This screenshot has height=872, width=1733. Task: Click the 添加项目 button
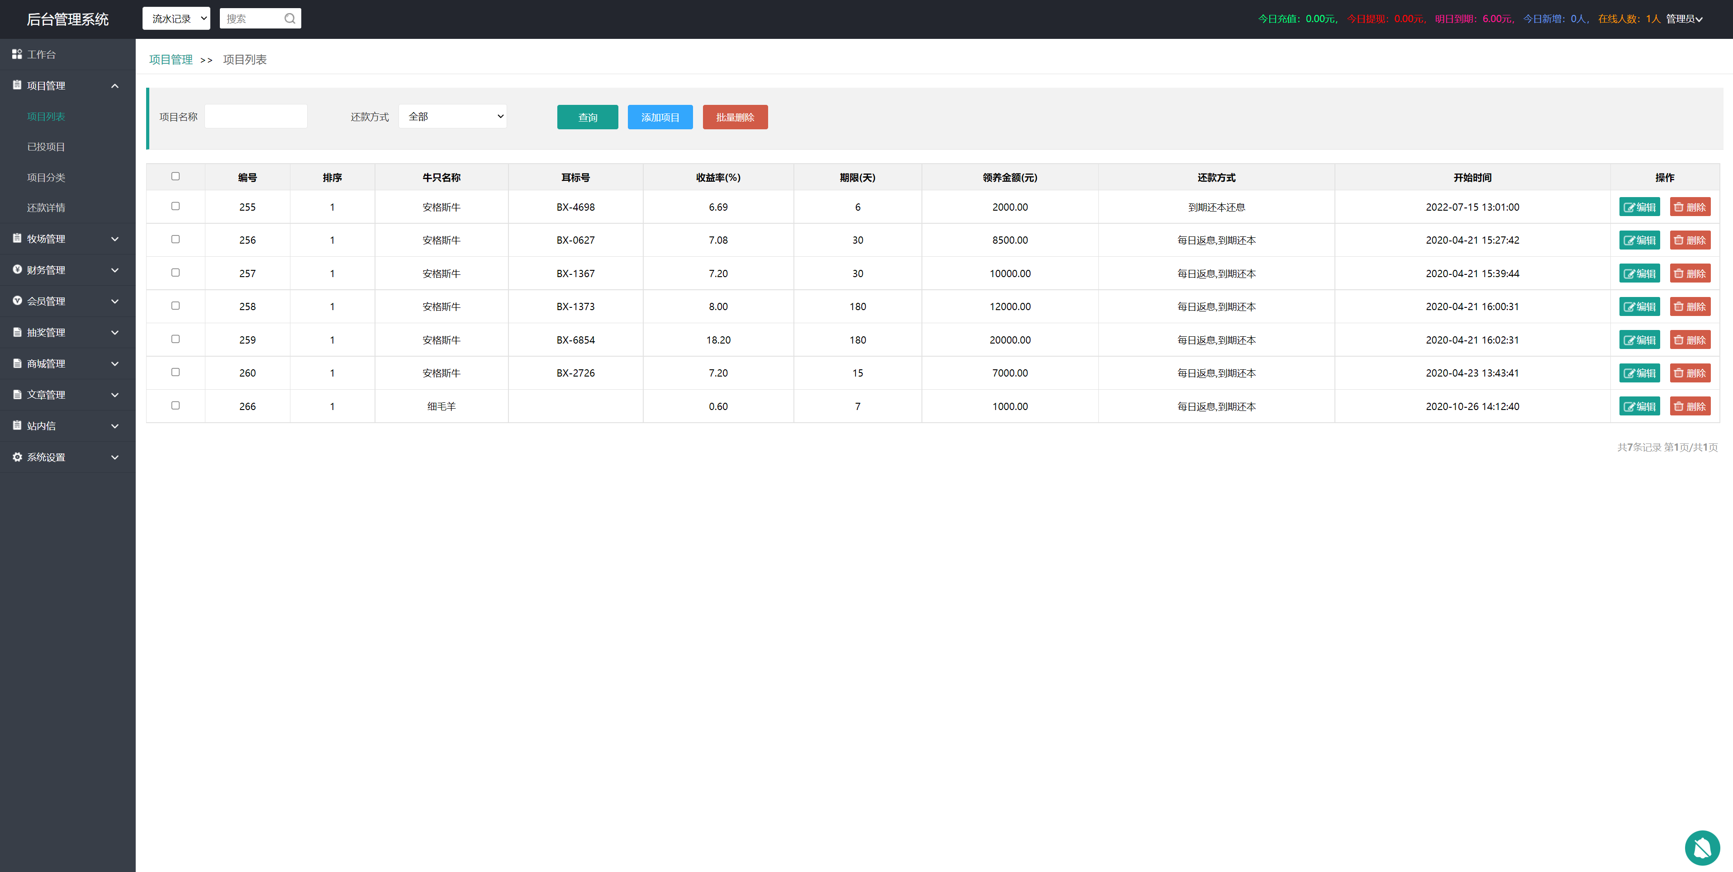coord(660,117)
